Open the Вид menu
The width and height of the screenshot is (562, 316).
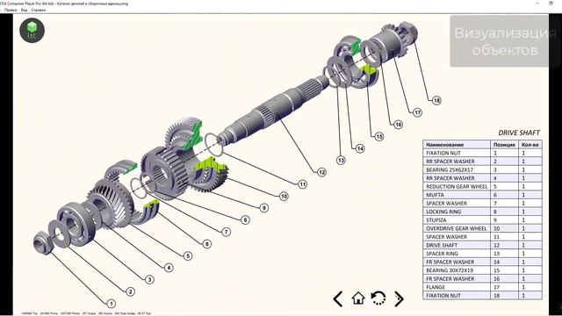pos(24,10)
